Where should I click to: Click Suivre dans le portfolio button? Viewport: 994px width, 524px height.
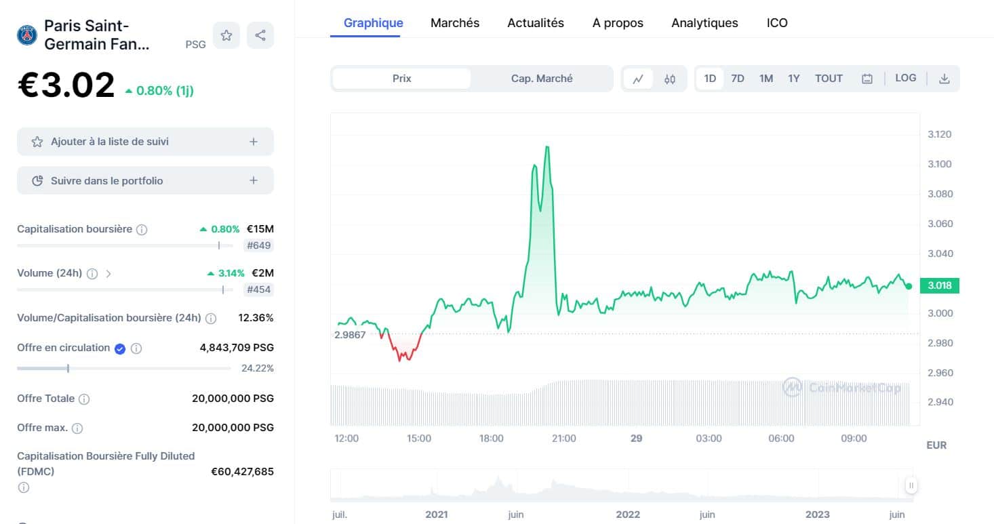coord(145,180)
